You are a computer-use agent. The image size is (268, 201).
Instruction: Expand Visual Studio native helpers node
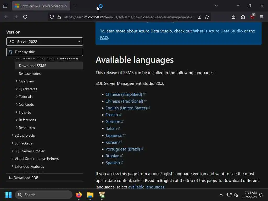click(x=36, y=159)
